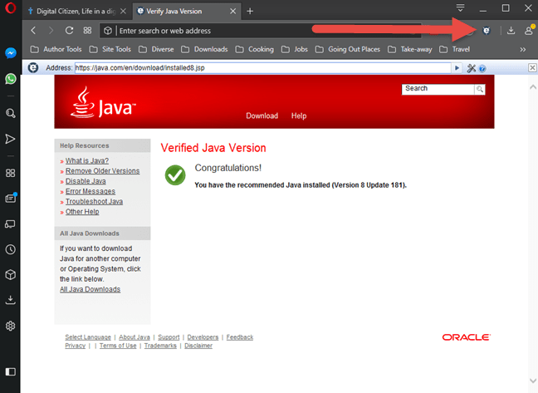
Task: Open the Diverse bookmark folder
Action: (x=156, y=49)
